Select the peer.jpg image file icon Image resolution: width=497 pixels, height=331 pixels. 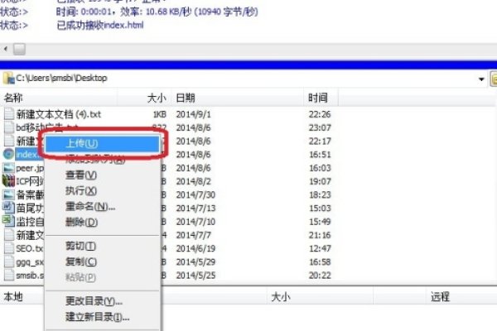pyautogui.click(x=9, y=167)
